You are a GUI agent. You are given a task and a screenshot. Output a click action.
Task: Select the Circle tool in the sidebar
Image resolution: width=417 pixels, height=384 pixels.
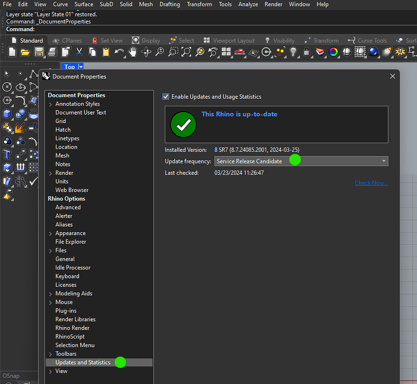[x=6, y=87]
